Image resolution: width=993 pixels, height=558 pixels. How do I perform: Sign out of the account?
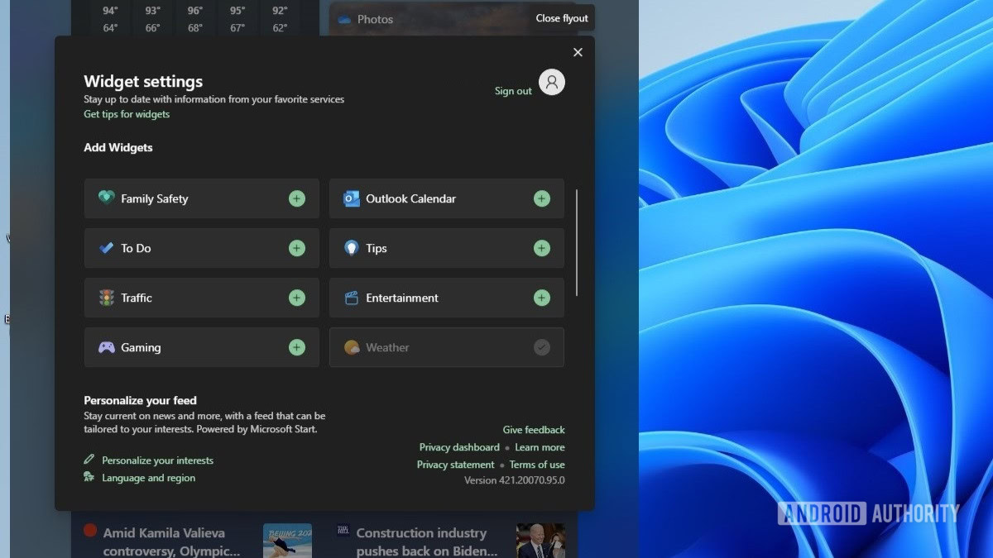point(513,91)
